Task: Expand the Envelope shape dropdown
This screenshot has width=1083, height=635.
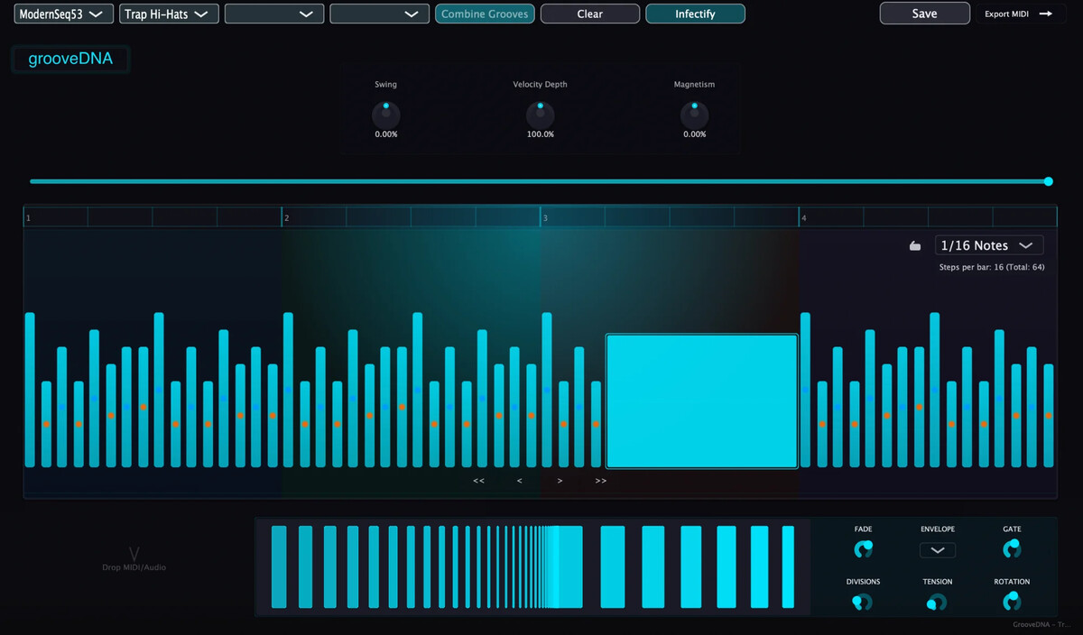Action: pyautogui.click(x=937, y=549)
